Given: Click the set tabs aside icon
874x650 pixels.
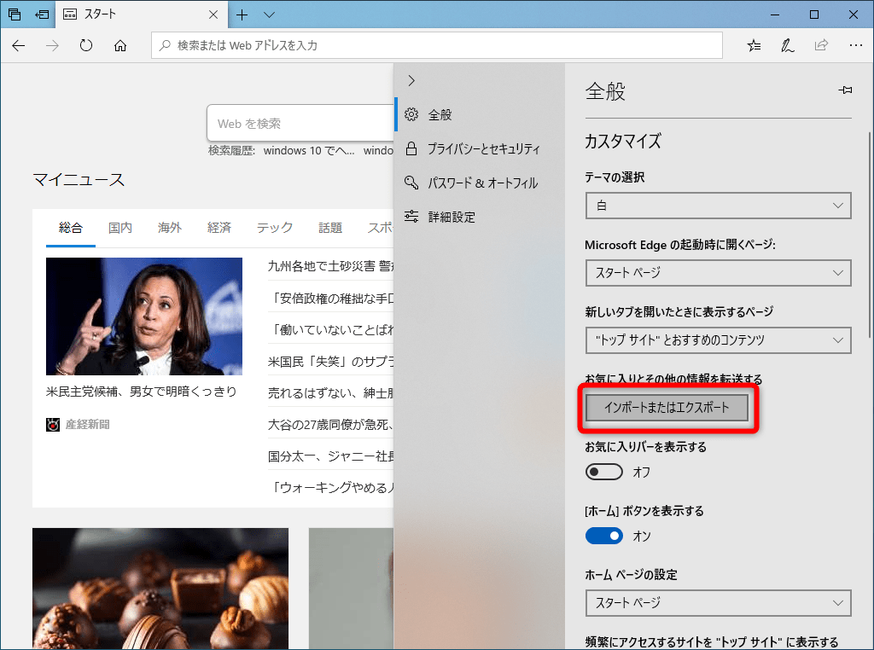Looking at the screenshot, I should pos(42,15).
